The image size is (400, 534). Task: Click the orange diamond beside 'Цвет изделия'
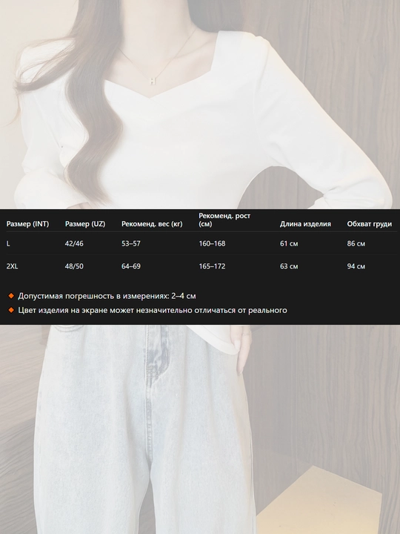click(11, 310)
